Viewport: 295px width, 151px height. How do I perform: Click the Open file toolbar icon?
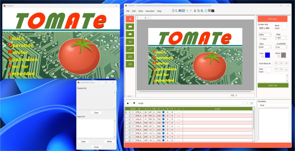(x=177, y=11)
